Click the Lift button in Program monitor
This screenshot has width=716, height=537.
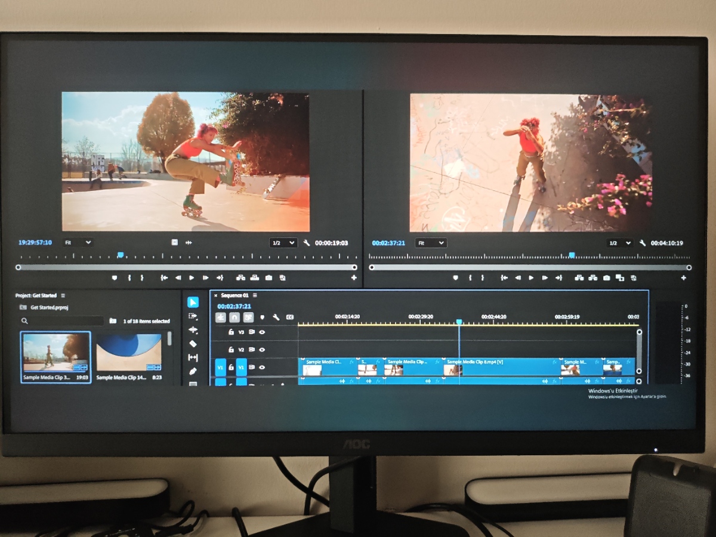tap(579, 278)
